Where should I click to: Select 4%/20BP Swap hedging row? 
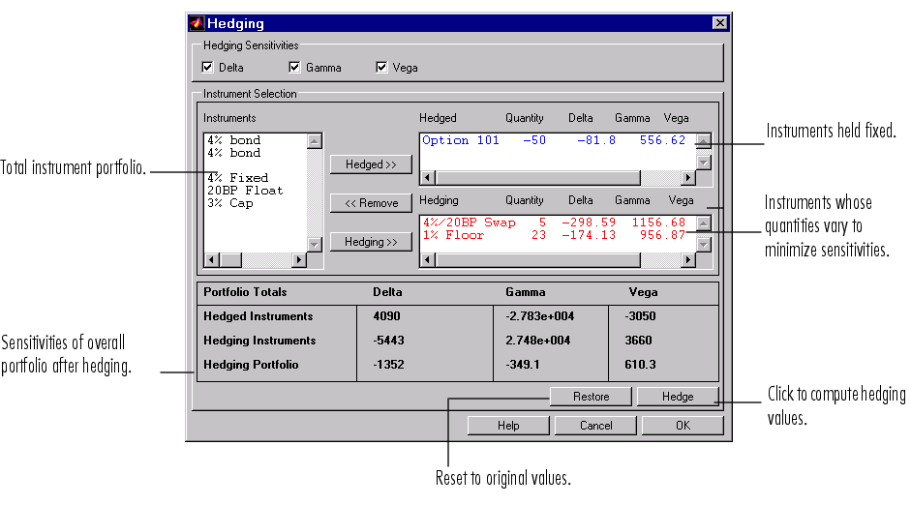pyautogui.click(x=470, y=223)
